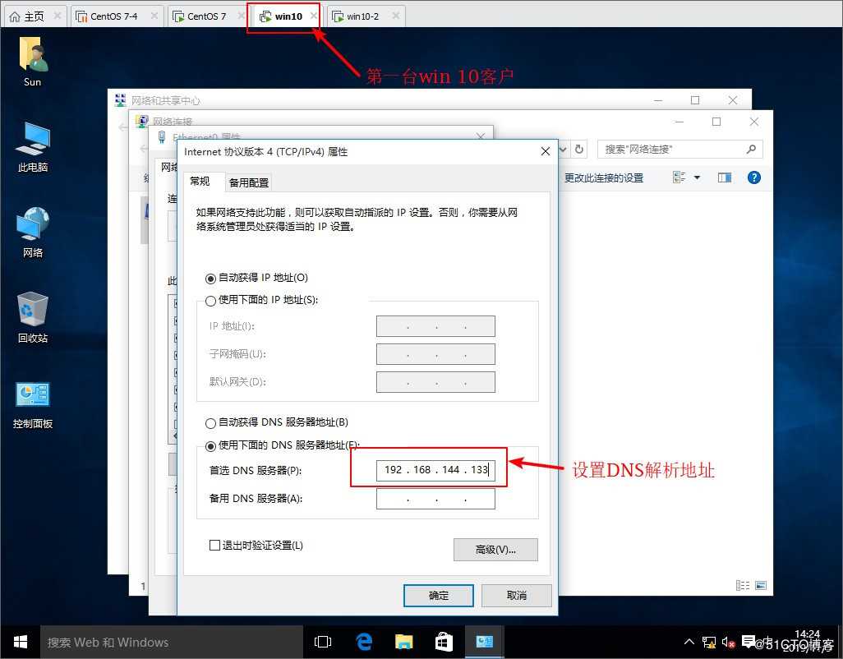
Task: Close the win10-2 VM tab
Action: pos(396,16)
